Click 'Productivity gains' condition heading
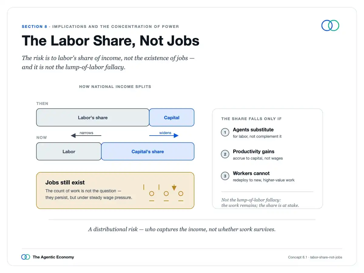This screenshot has height=273, width=364. point(254,151)
